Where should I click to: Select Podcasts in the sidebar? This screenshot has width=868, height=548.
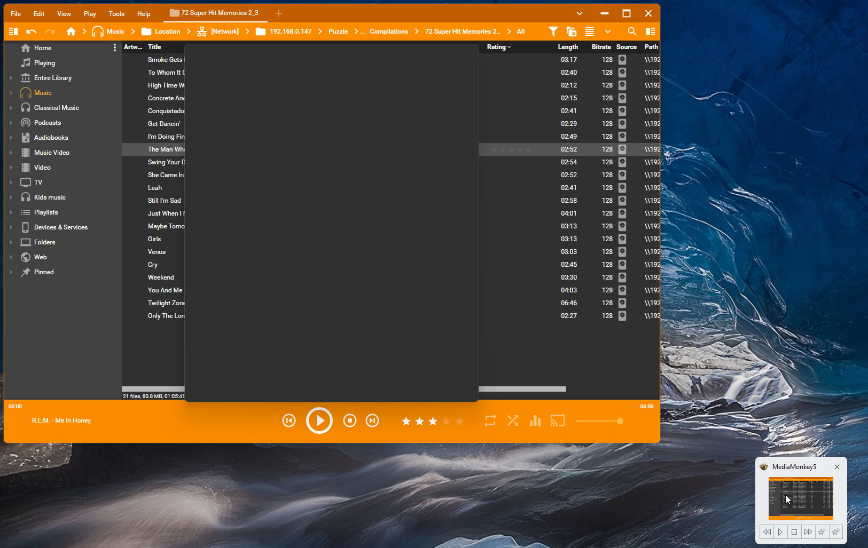[x=47, y=123]
